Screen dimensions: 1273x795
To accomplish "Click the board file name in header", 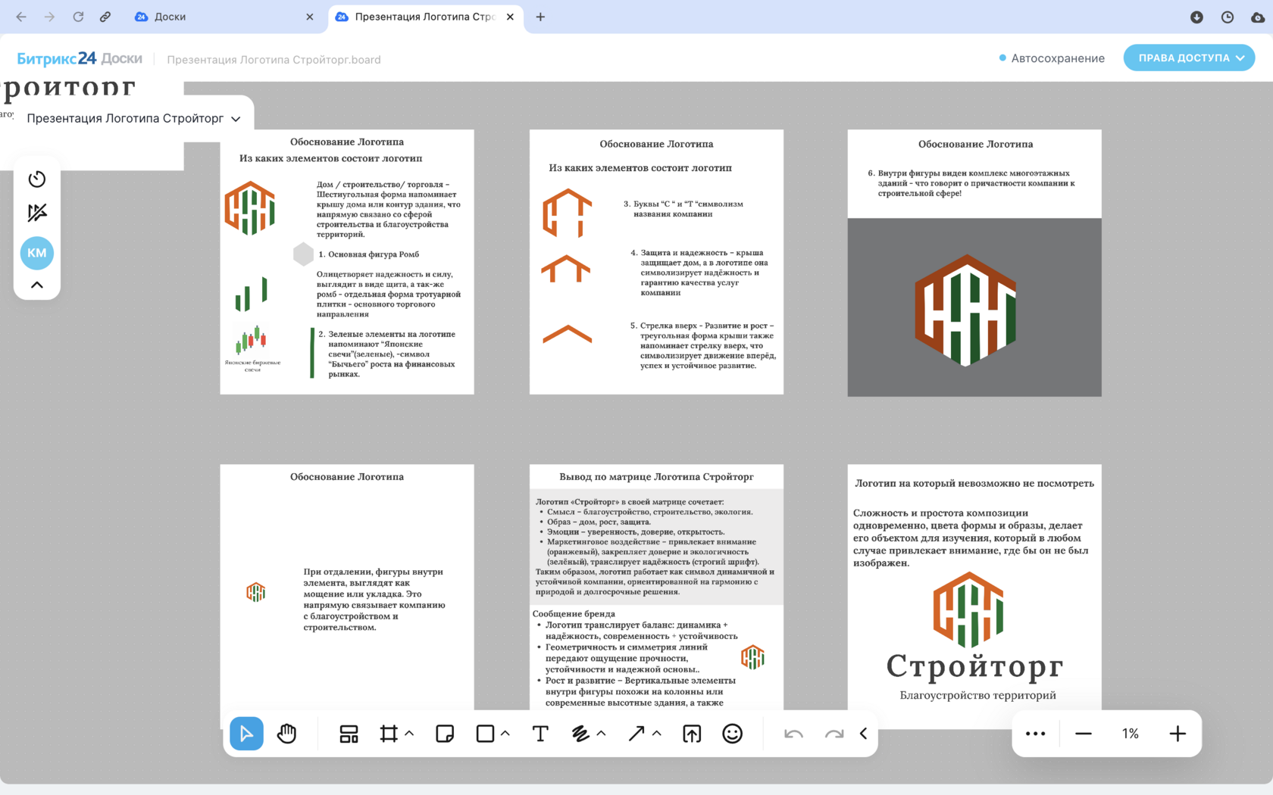I will point(274,60).
